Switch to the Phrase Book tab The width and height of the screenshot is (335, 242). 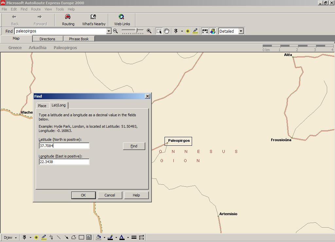coord(79,39)
